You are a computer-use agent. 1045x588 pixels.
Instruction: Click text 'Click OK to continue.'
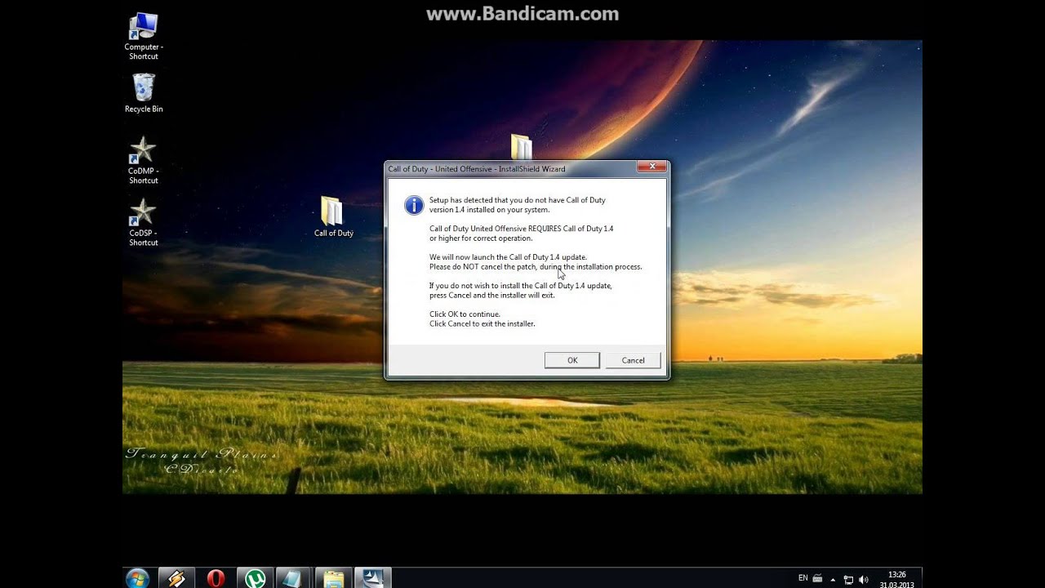coord(465,314)
